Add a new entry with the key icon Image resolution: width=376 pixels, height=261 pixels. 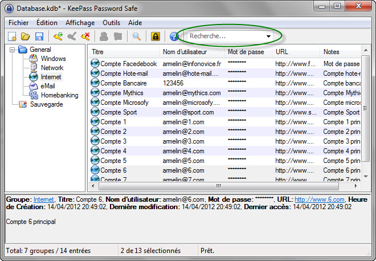pos(58,36)
